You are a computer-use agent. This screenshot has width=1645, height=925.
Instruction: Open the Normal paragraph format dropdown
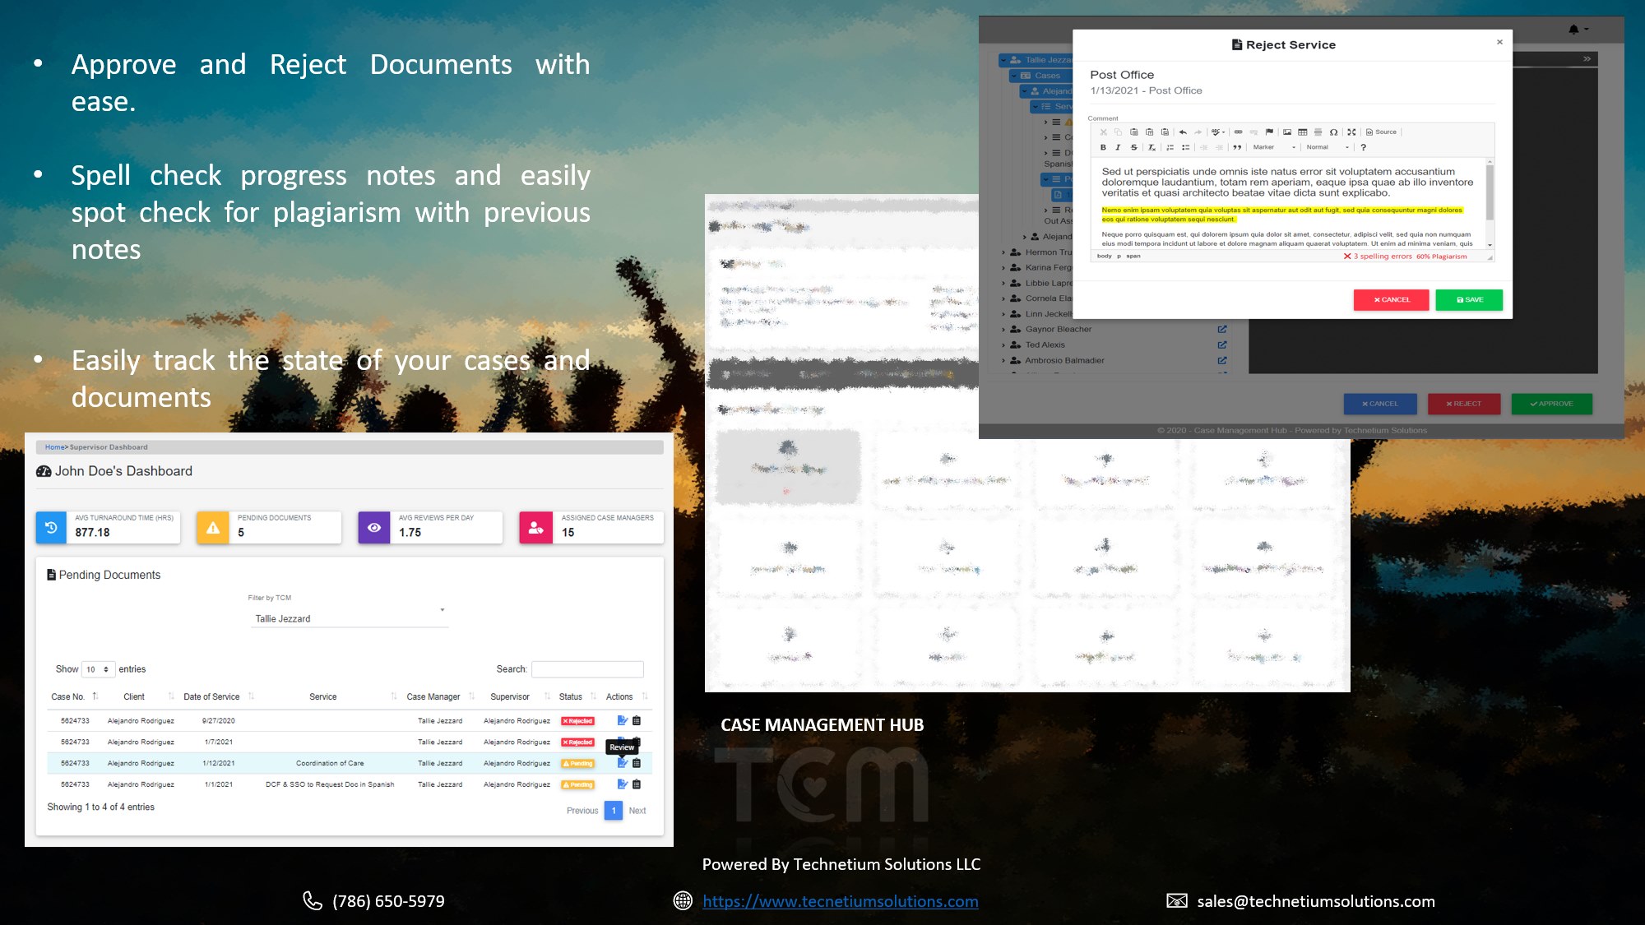pyautogui.click(x=1328, y=148)
